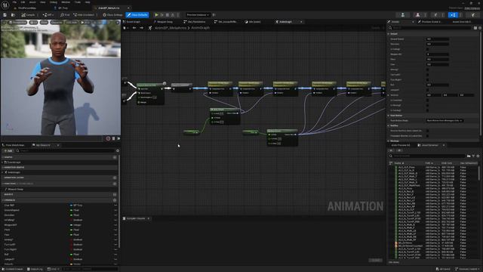The width and height of the screenshot is (483, 272).
Task: Click AnimGraph in the breadcrumb path
Action: tap(200, 28)
